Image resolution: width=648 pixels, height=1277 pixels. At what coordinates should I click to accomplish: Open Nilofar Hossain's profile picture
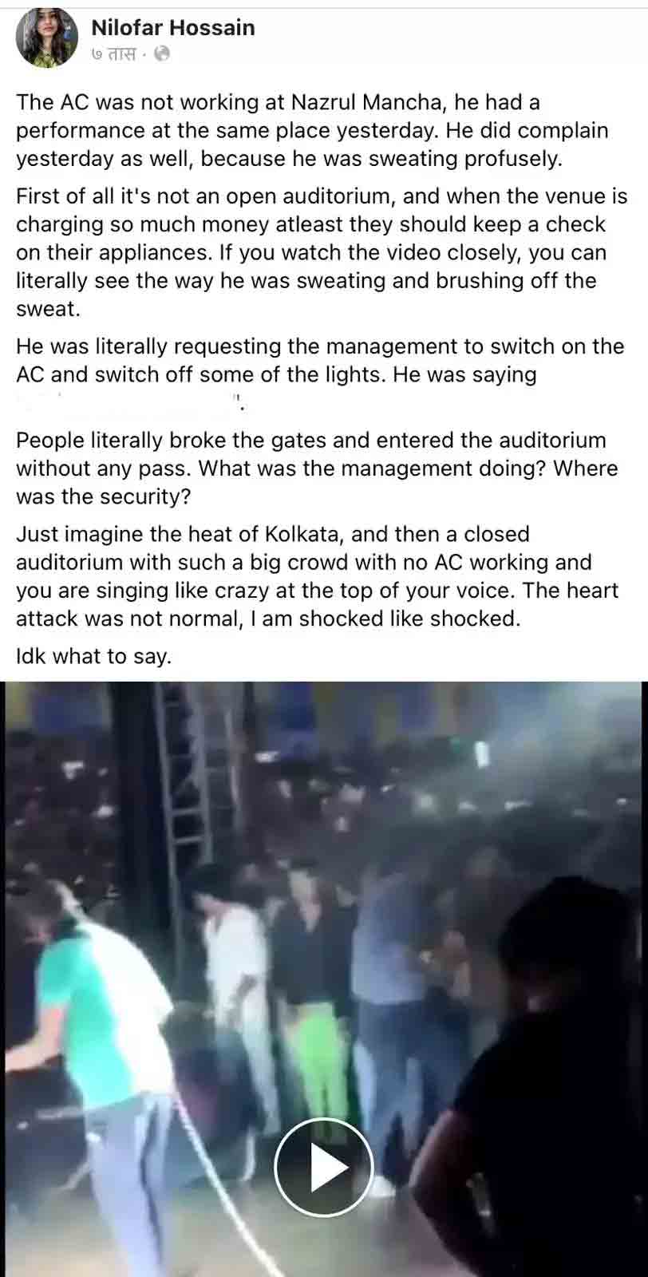[x=47, y=38]
